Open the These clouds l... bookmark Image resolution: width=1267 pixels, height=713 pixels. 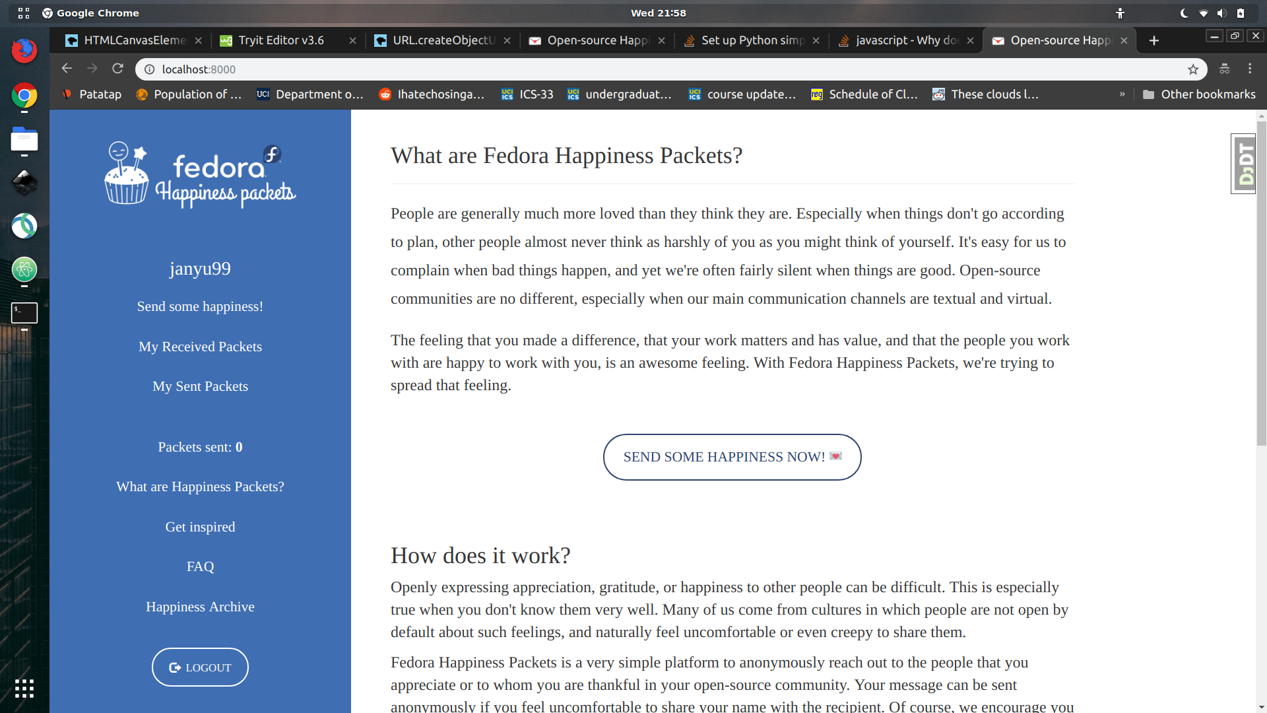click(986, 94)
